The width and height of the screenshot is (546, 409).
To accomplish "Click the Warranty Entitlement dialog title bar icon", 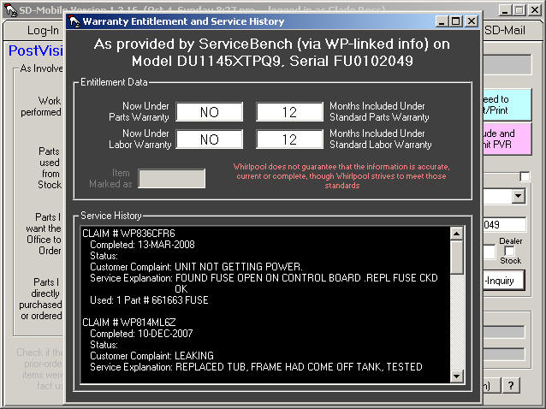I will 74,21.
